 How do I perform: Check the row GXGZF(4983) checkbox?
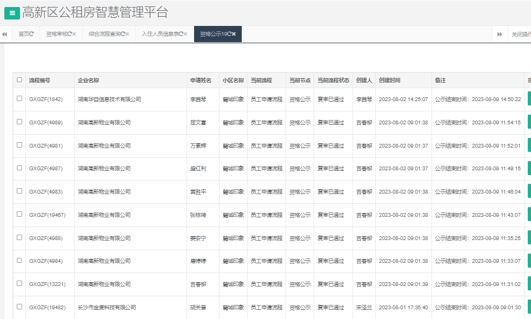pyautogui.click(x=19, y=191)
